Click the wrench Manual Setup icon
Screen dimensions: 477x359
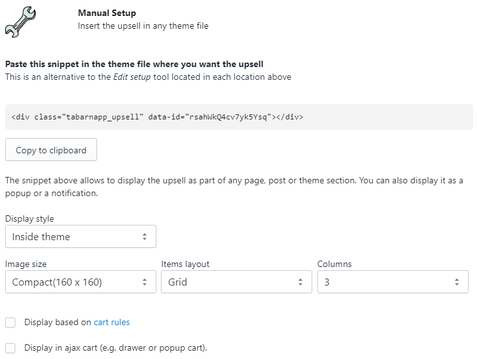pos(20,22)
